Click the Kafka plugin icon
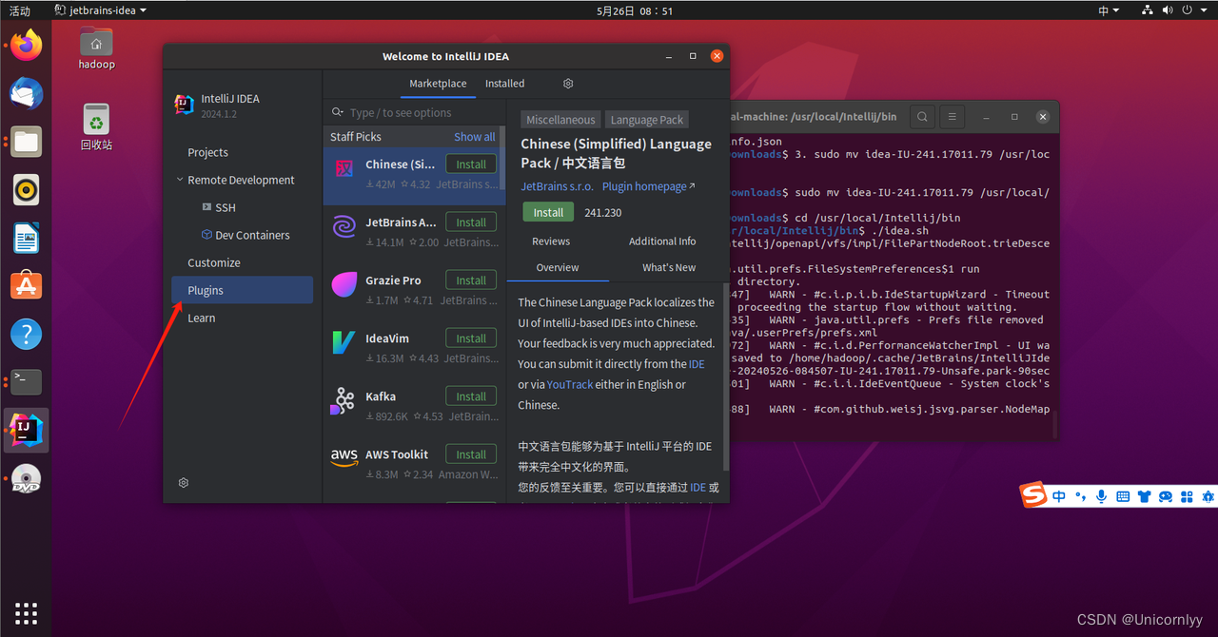1218x637 pixels. tap(344, 401)
